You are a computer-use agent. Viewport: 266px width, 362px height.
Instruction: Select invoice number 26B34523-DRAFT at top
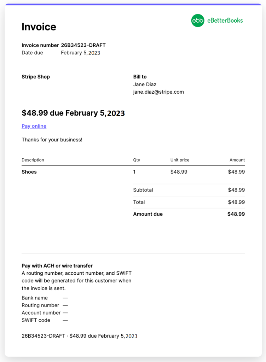click(83, 45)
